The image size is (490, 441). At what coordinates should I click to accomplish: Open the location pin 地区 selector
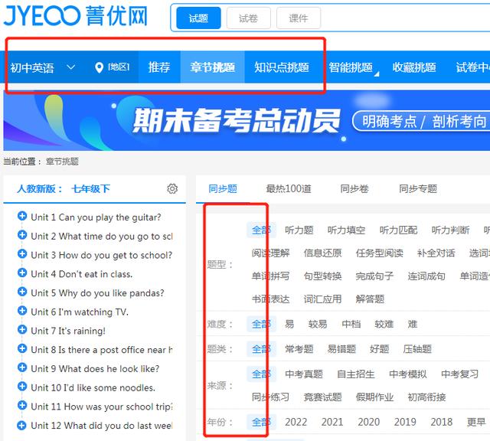point(113,67)
